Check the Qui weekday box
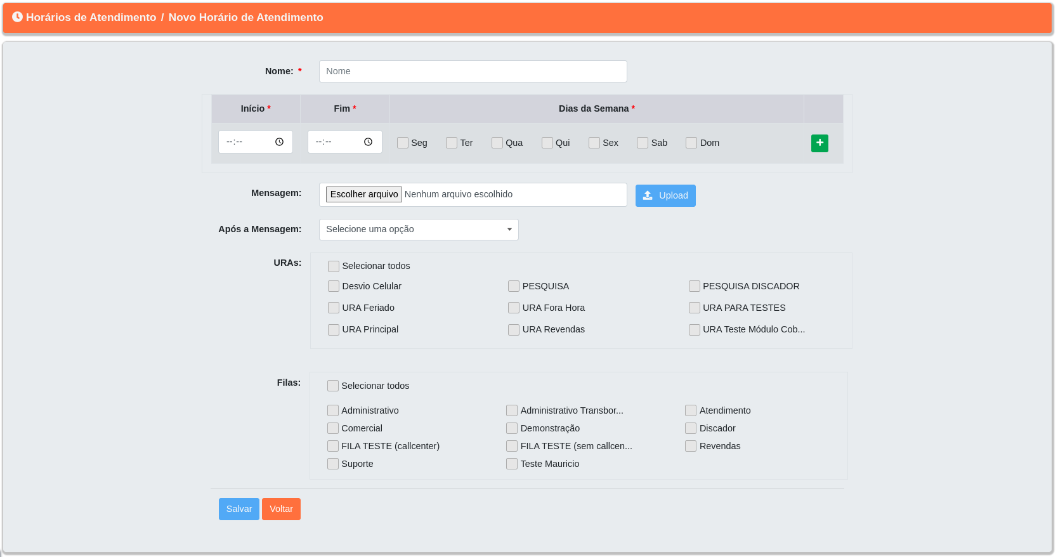 [547, 143]
